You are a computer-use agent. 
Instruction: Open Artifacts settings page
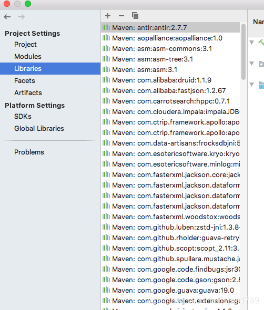click(28, 92)
